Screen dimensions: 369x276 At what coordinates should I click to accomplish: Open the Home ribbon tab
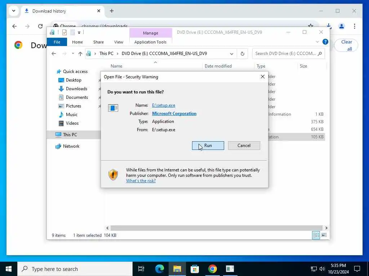77,42
